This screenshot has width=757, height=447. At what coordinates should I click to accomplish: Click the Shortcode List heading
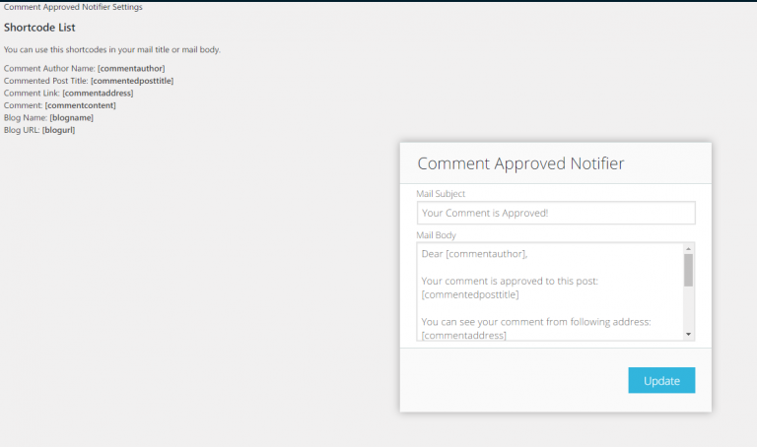(x=39, y=28)
